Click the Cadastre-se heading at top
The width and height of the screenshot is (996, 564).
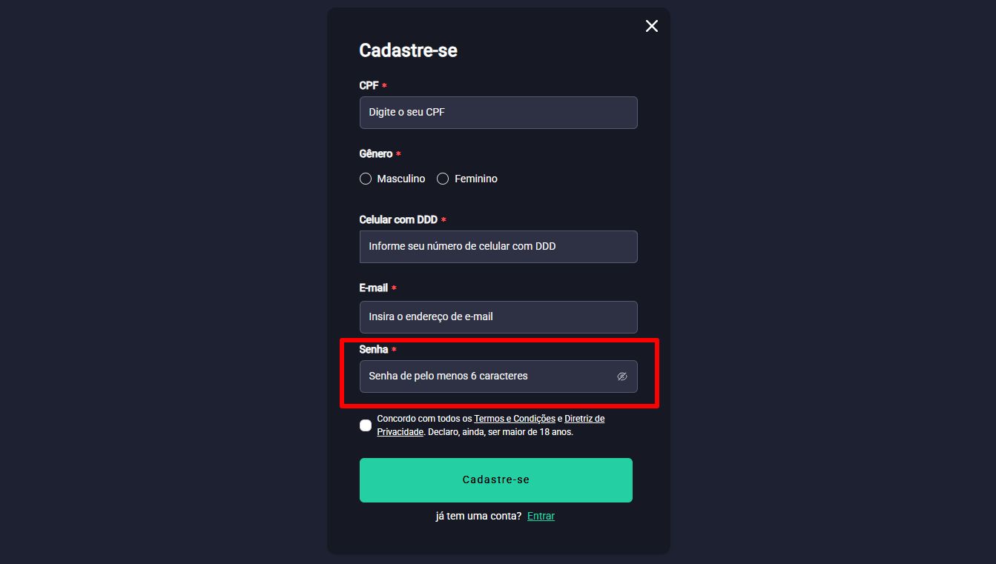point(408,50)
